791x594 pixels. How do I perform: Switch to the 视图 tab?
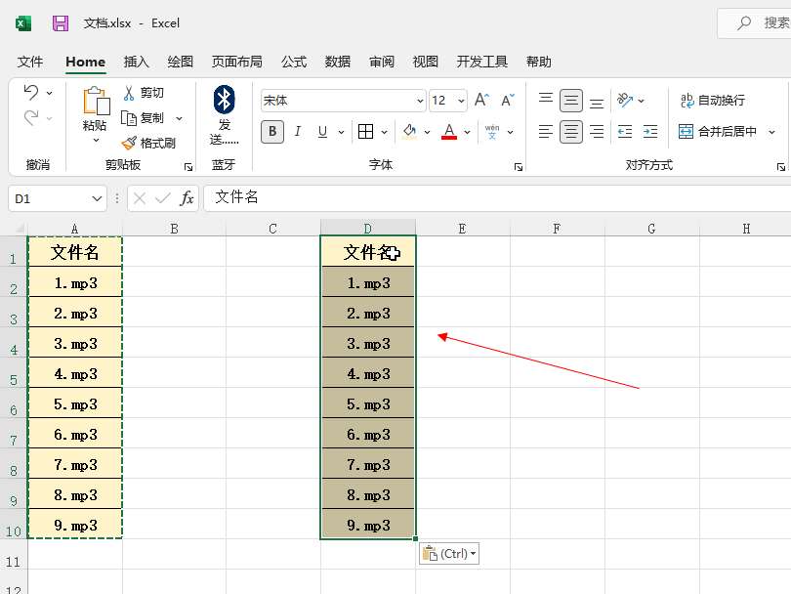point(425,63)
